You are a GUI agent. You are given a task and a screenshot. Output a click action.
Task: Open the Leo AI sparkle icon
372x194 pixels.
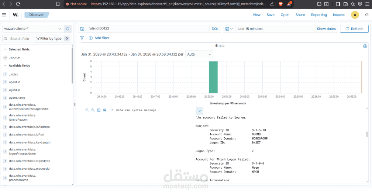pos(353,4)
